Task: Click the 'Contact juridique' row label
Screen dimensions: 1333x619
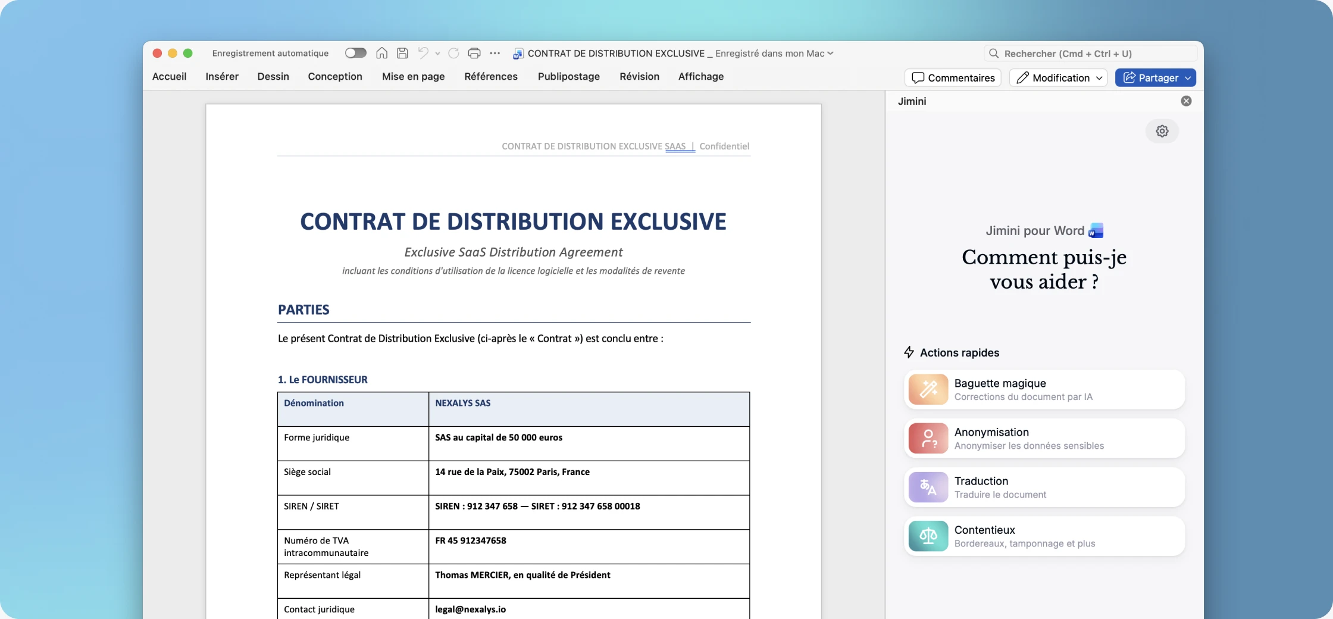Action: (x=319, y=609)
